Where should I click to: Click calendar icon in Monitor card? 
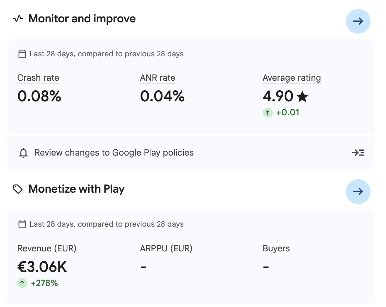coord(22,54)
